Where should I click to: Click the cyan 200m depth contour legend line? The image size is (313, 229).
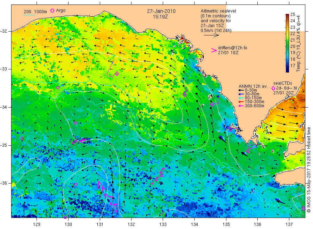click(x=29, y=15)
